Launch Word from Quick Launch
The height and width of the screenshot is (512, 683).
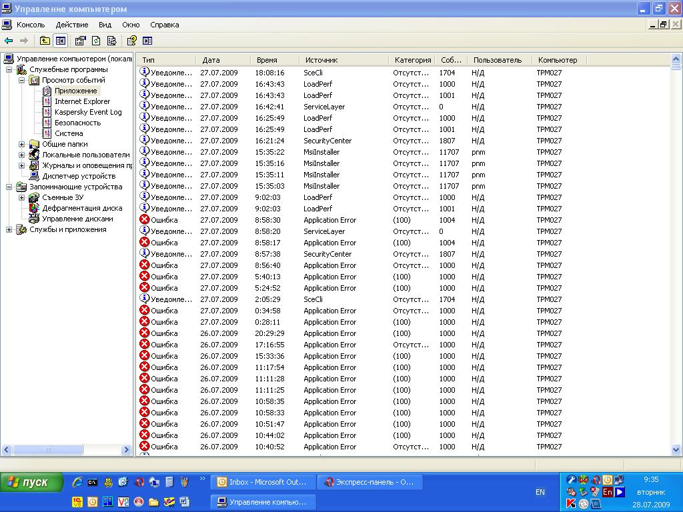tap(185, 502)
